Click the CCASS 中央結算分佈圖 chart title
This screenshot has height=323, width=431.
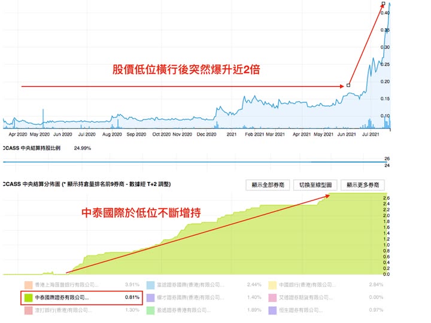coord(87,184)
